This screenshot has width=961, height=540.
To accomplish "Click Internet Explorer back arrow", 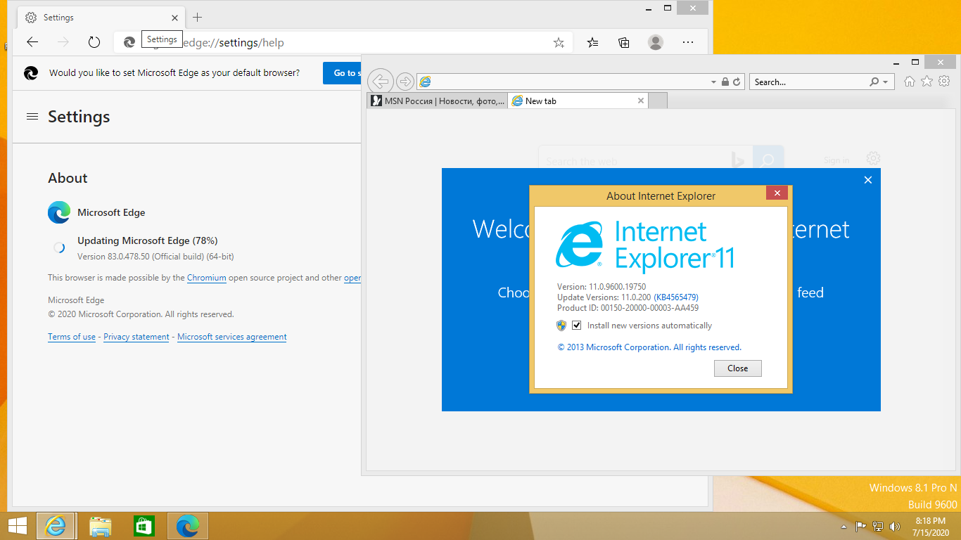I will pyautogui.click(x=380, y=82).
